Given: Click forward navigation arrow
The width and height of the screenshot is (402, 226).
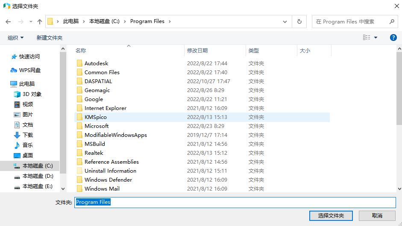Looking at the screenshot, I should pos(21,22).
